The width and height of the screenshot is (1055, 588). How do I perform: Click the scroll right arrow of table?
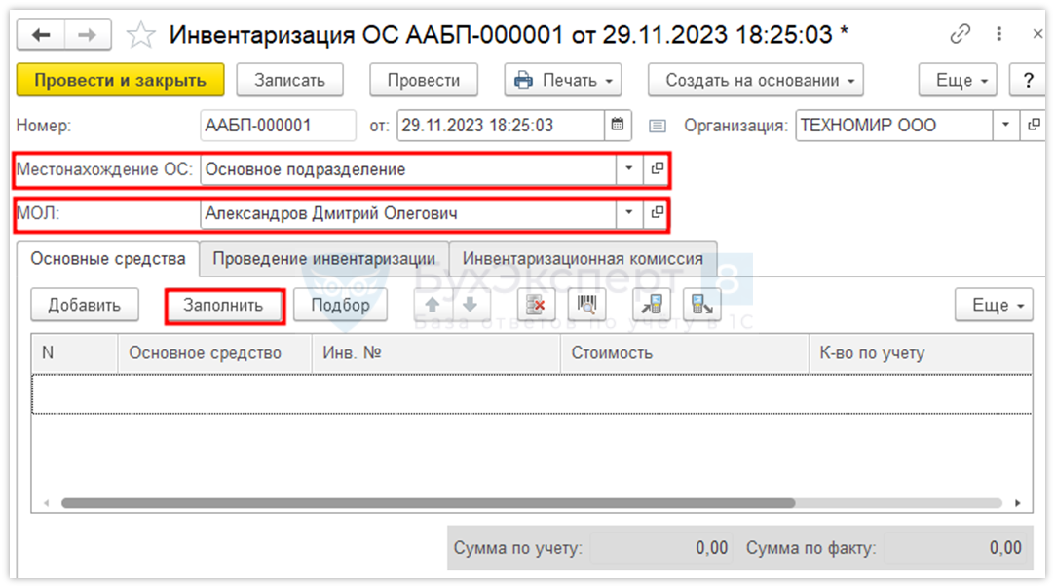click(1018, 503)
